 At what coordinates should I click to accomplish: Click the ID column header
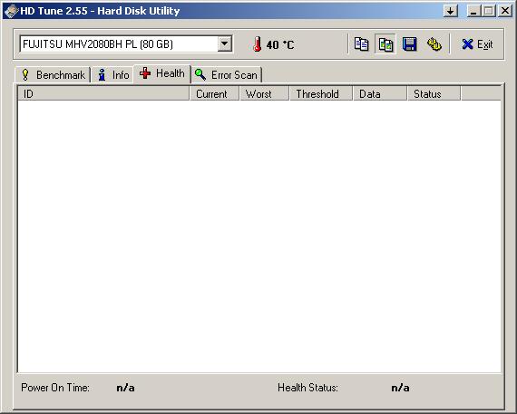pyautogui.click(x=103, y=94)
